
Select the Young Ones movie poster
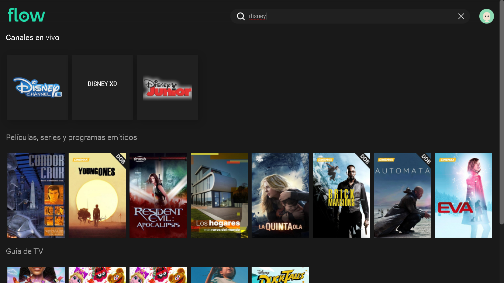click(x=97, y=195)
